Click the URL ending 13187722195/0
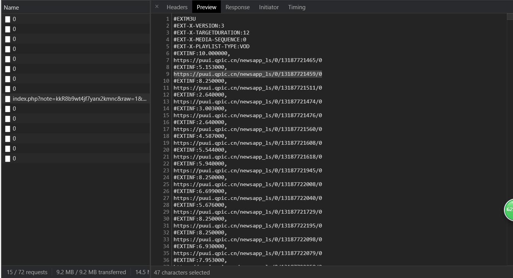 248,226
